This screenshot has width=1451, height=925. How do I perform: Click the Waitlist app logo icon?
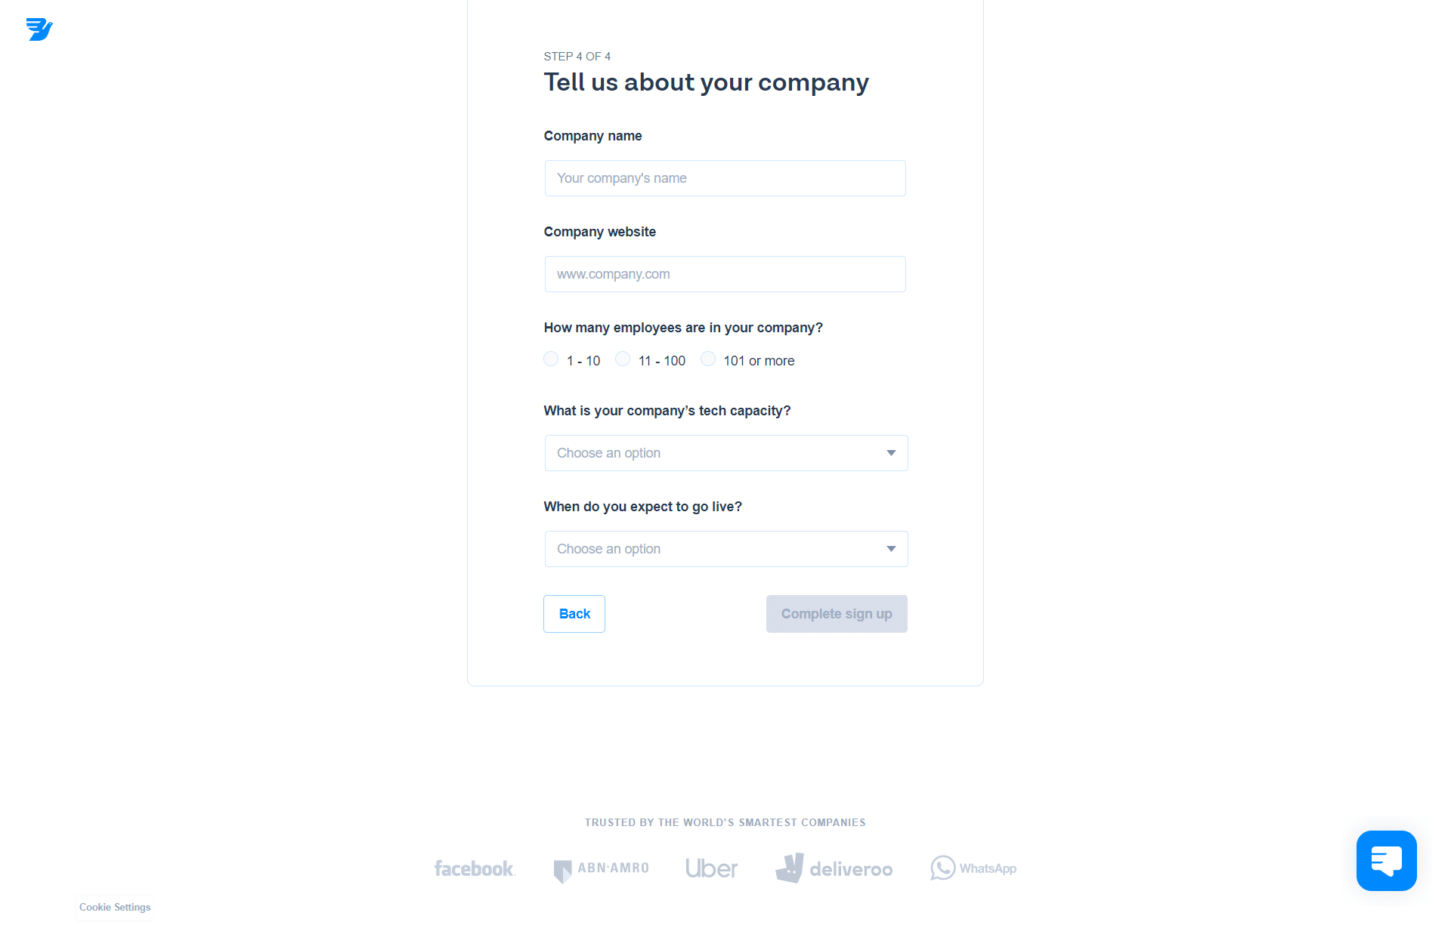40,29
